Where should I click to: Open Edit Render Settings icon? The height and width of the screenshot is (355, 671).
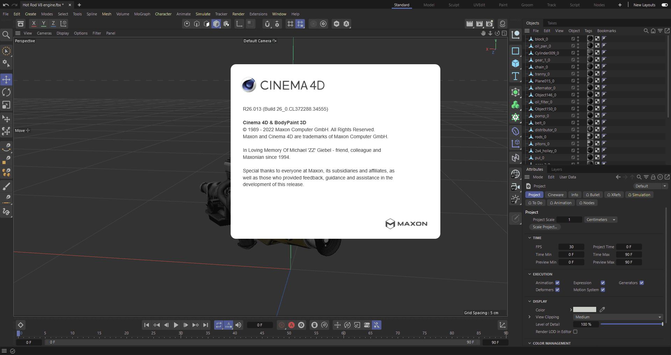(489, 24)
